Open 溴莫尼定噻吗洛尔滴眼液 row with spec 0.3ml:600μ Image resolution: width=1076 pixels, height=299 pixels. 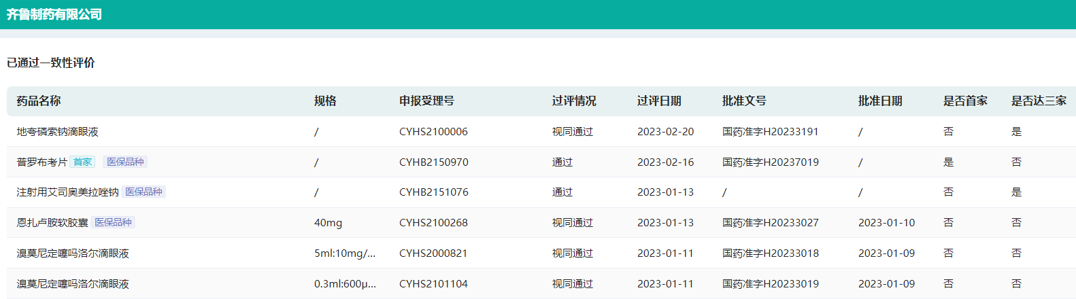(73, 284)
